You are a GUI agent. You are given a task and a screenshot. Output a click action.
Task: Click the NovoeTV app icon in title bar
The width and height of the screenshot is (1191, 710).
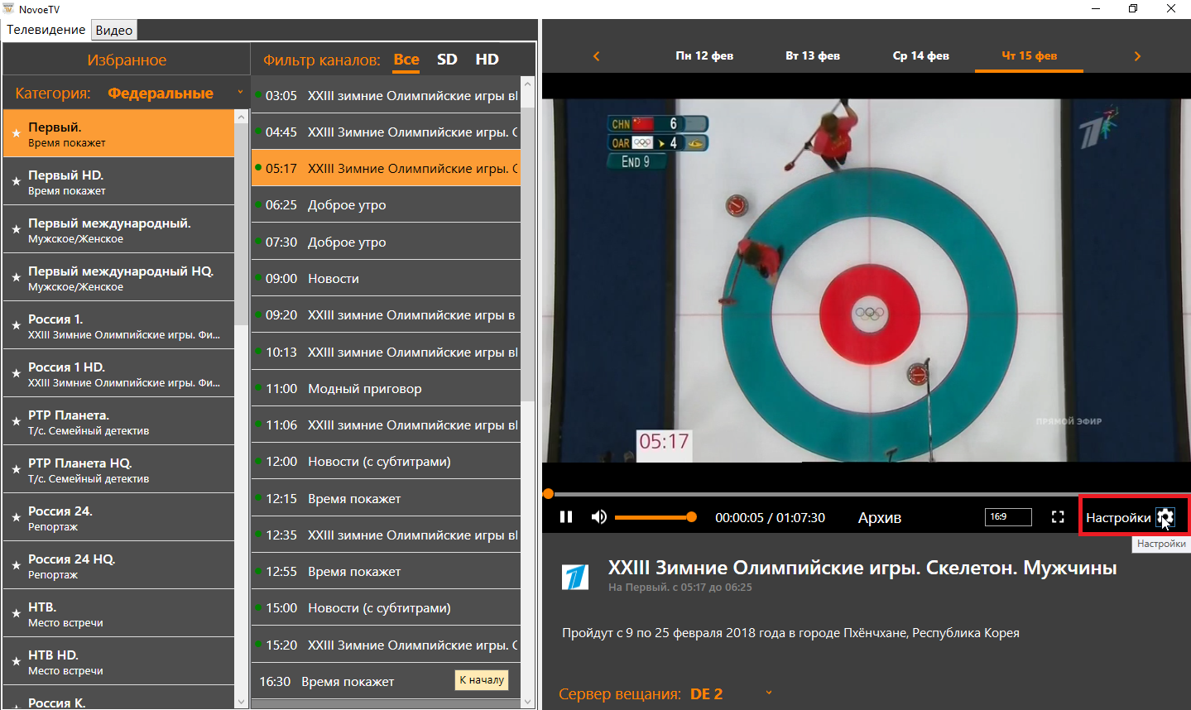pos(8,9)
